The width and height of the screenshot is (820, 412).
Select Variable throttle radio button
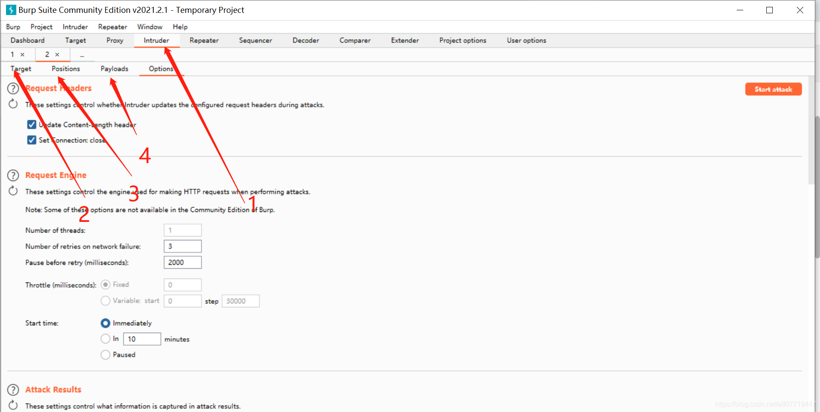pyautogui.click(x=105, y=301)
